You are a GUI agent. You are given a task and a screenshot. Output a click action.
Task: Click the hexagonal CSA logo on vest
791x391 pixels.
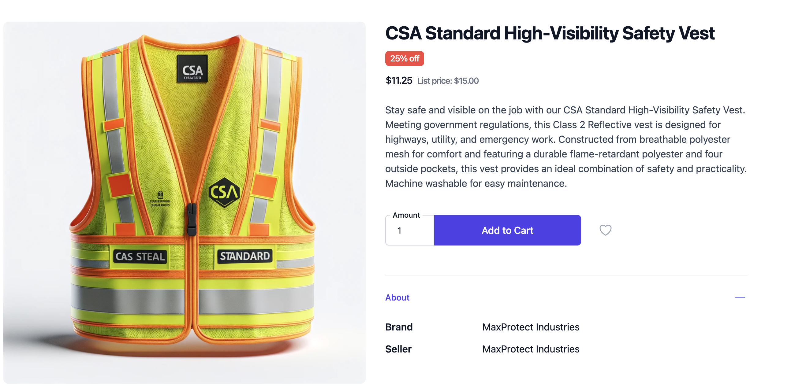pos(224,193)
